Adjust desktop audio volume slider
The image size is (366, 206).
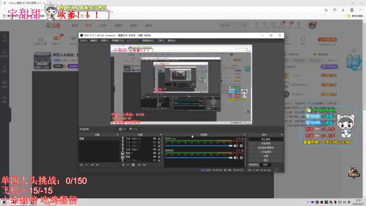click(x=199, y=157)
